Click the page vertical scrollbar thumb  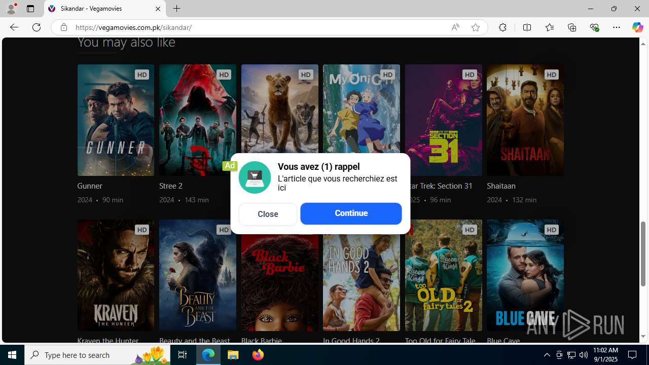click(643, 253)
